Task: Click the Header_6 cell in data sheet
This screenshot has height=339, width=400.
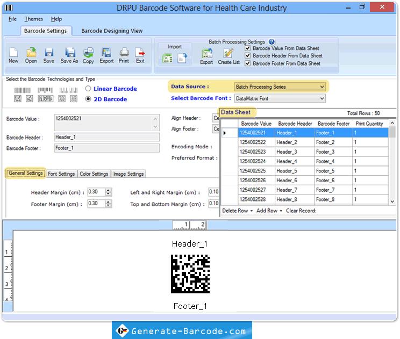Action: coord(295,181)
